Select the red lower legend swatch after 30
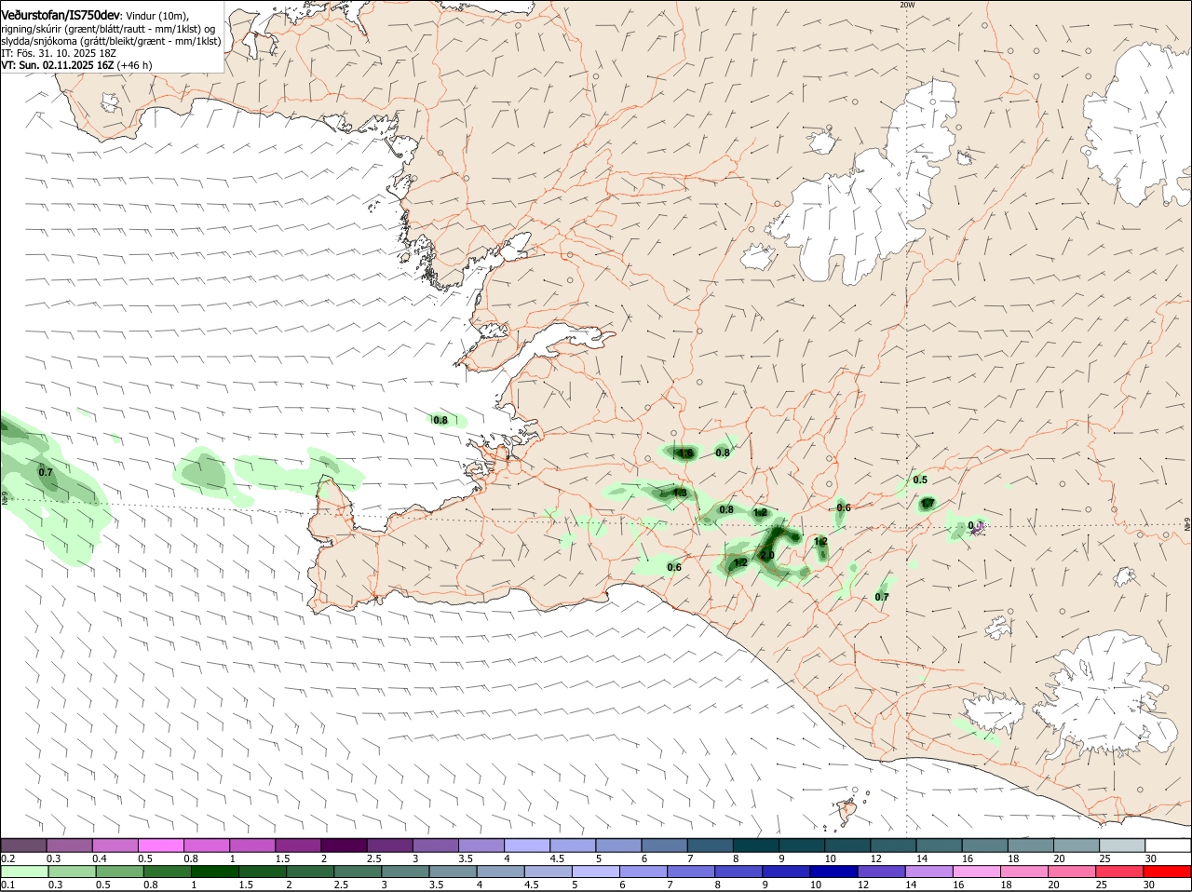This screenshot has height=892, width=1192. (1168, 872)
